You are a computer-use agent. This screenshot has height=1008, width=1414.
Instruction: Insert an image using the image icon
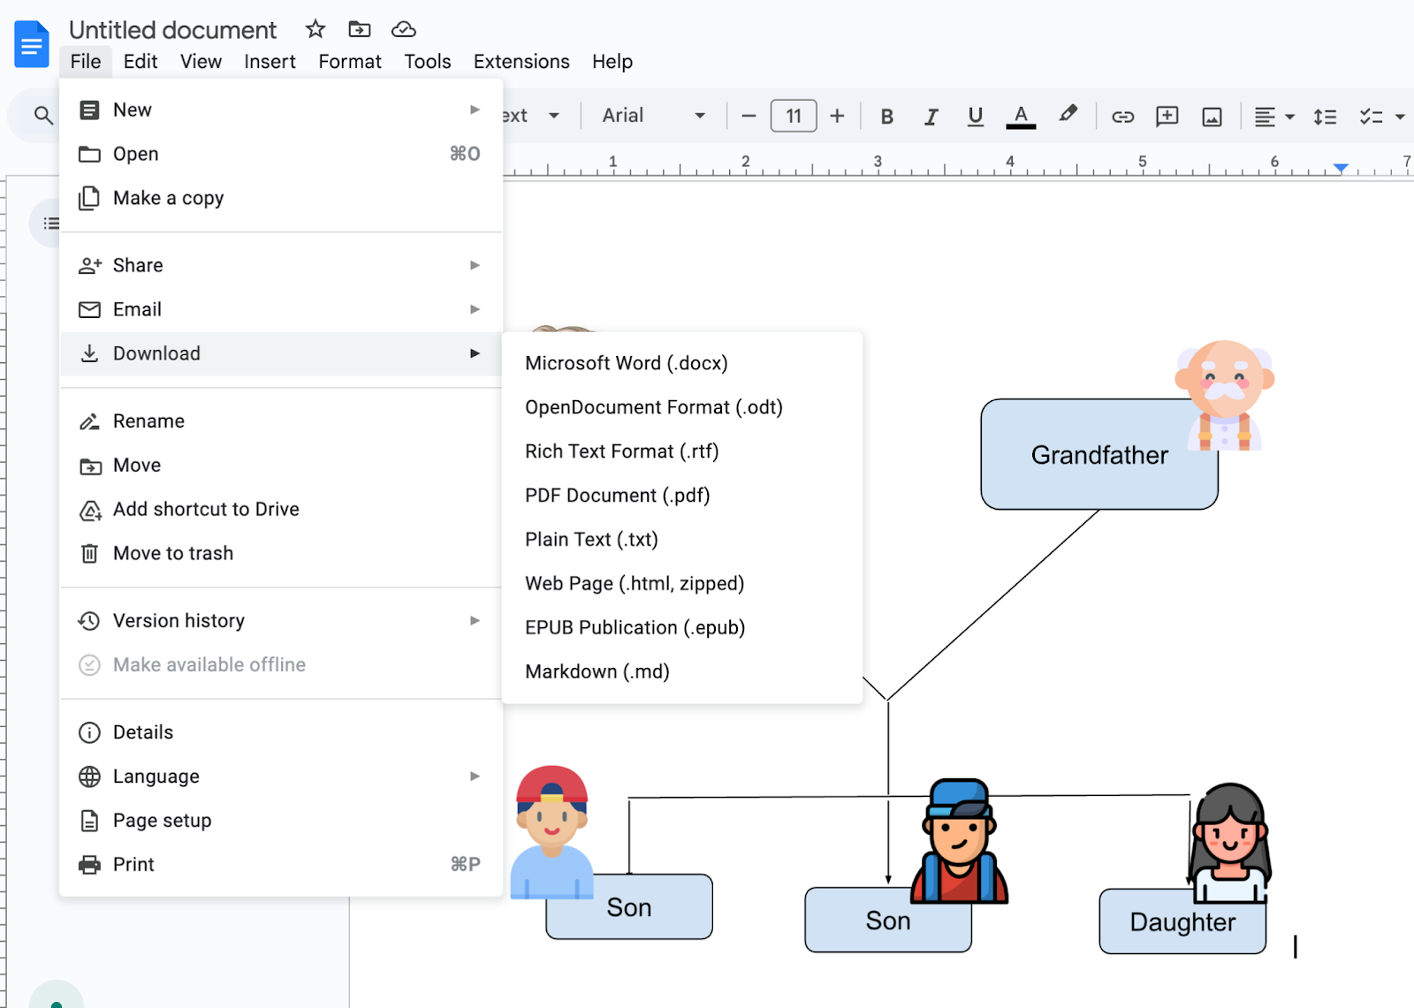pyautogui.click(x=1213, y=116)
